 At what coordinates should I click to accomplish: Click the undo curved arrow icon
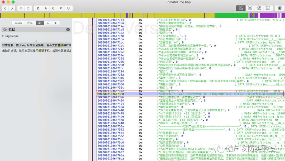point(21,8)
